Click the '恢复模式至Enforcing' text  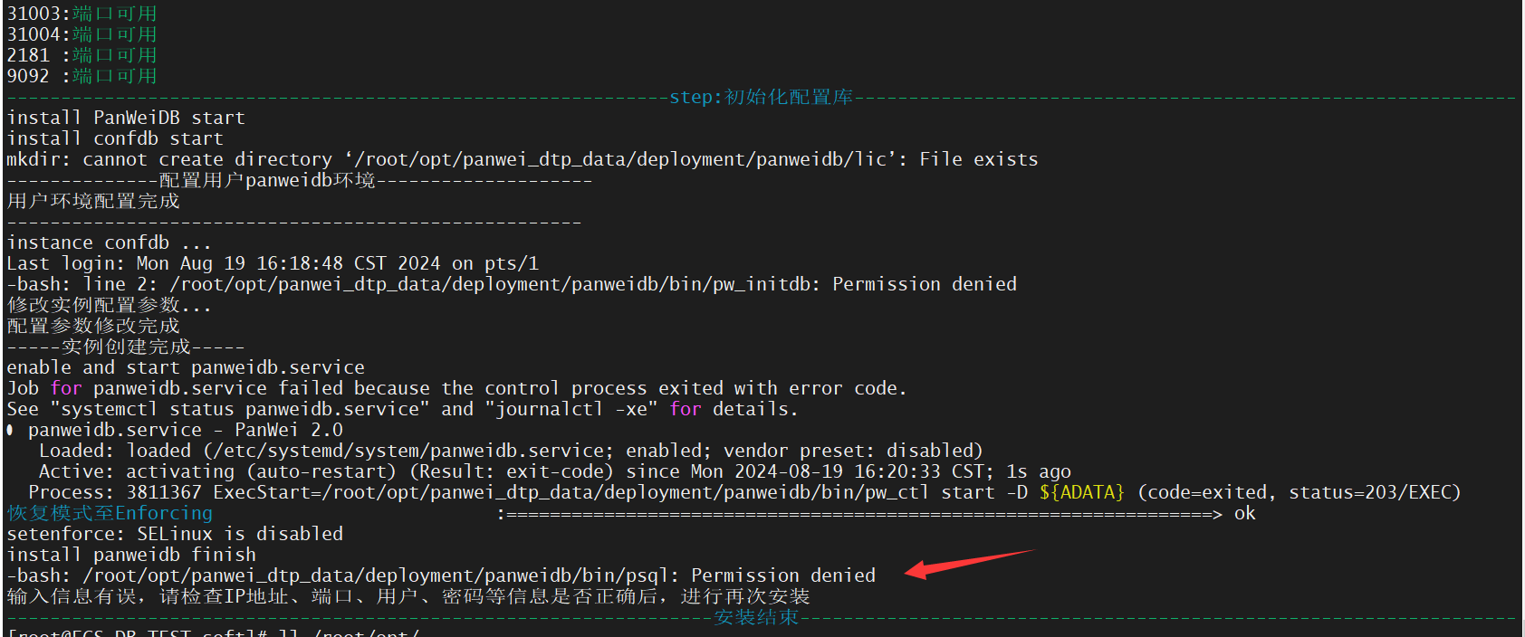click(110, 513)
